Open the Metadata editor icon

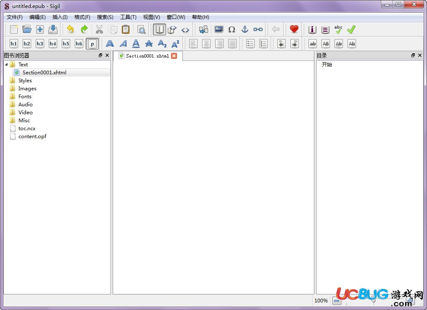(312, 29)
